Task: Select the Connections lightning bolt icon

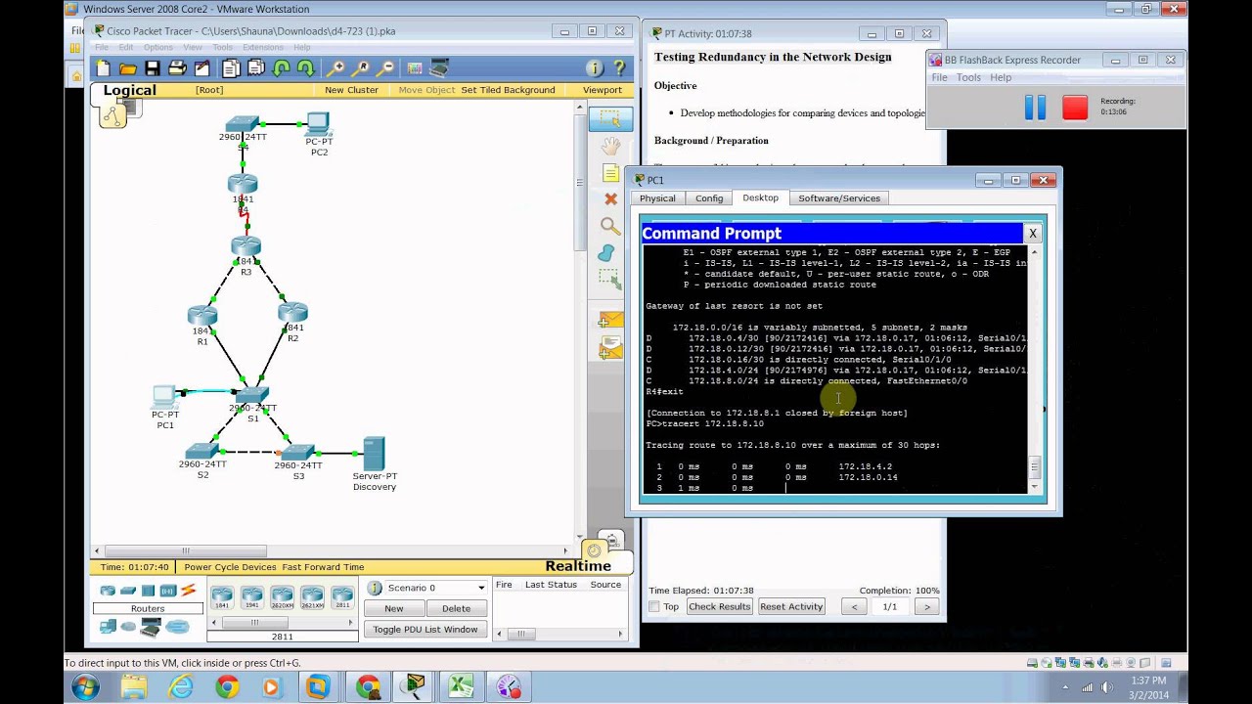Action: (x=188, y=591)
